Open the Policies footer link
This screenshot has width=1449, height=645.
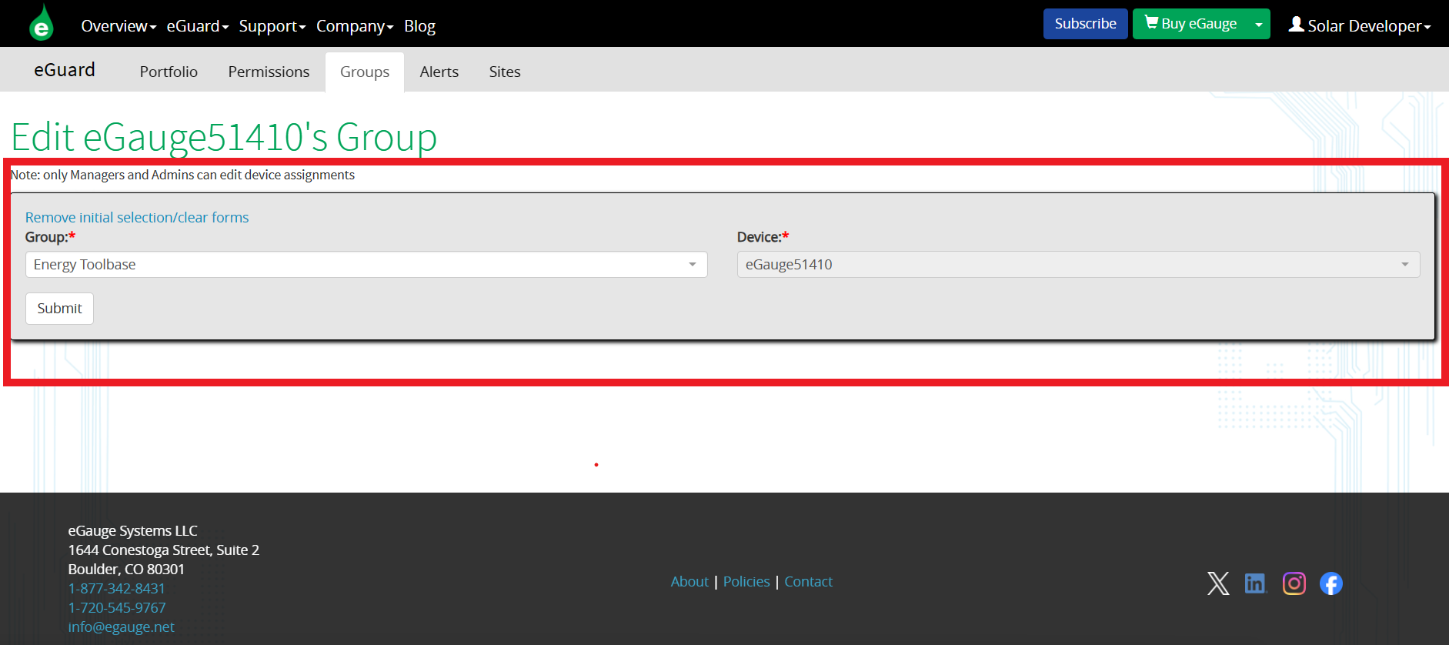746,582
